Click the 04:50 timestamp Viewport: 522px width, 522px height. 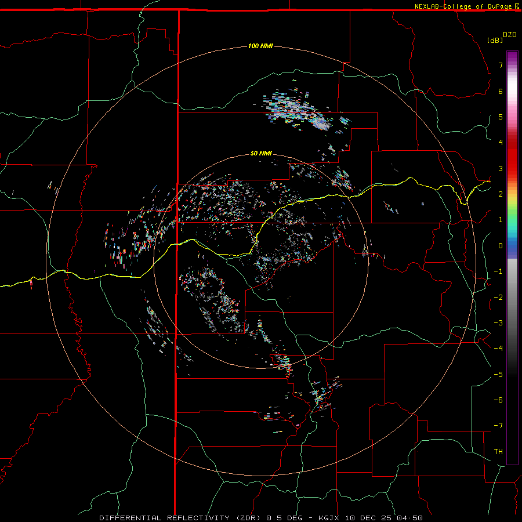click(409, 518)
